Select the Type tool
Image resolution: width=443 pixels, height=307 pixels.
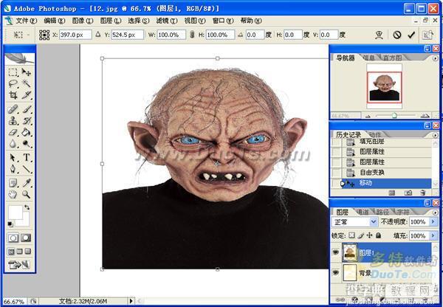27,158
